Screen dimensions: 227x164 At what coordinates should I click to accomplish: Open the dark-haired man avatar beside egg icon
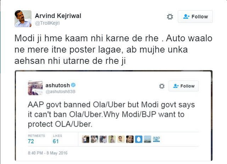tap(130, 139)
